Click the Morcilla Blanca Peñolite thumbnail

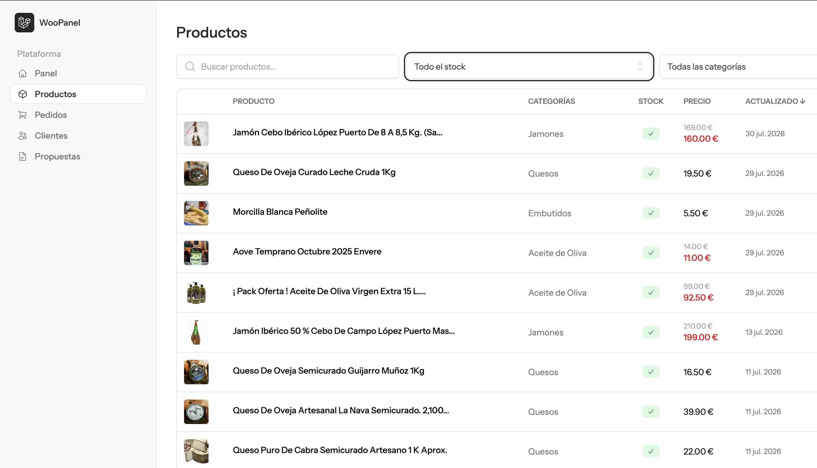pos(196,213)
